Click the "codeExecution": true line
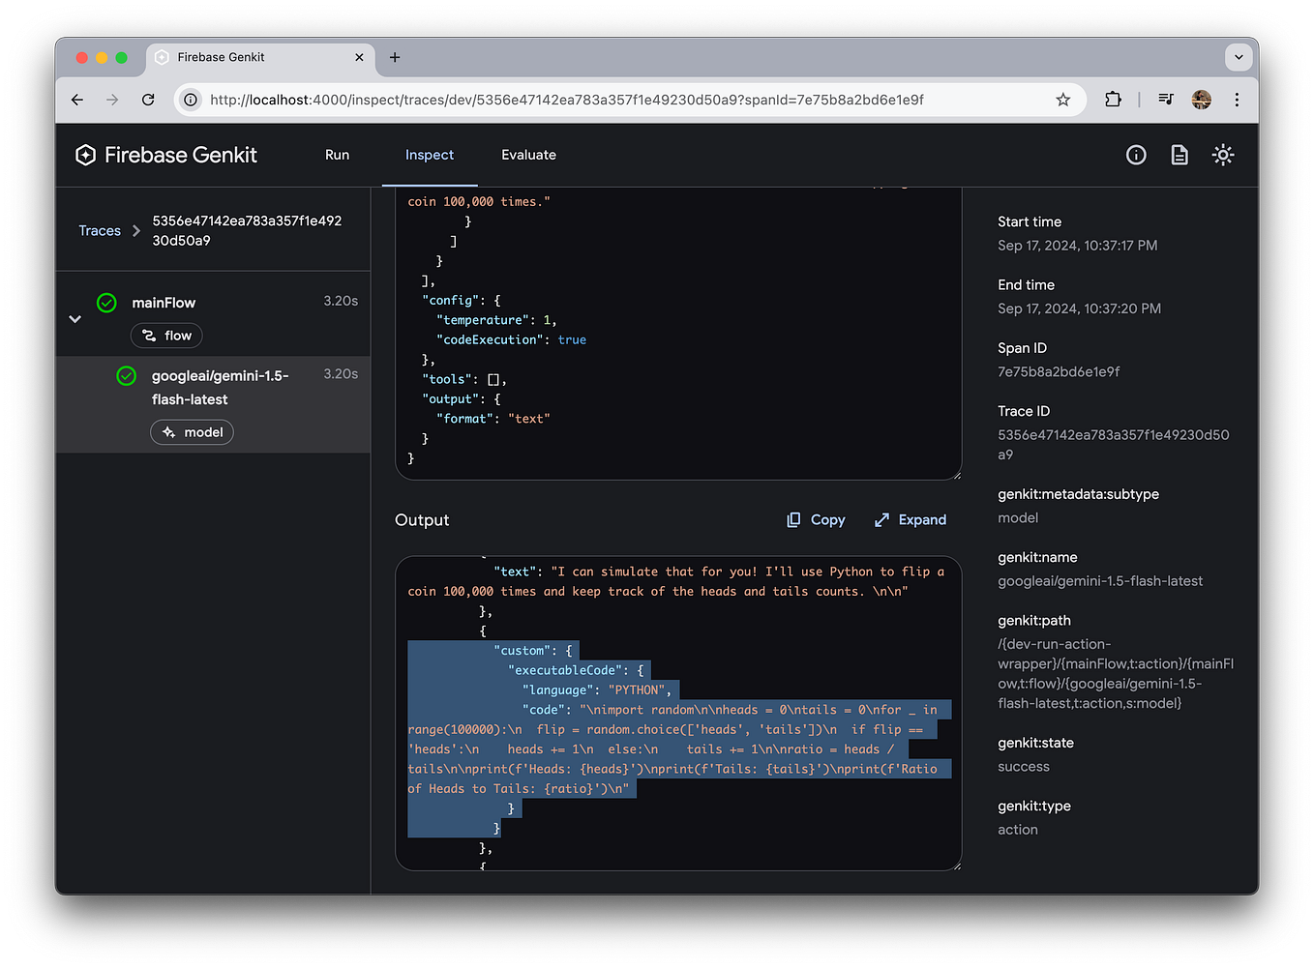The height and width of the screenshot is (968, 1314). pyautogui.click(x=511, y=339)
